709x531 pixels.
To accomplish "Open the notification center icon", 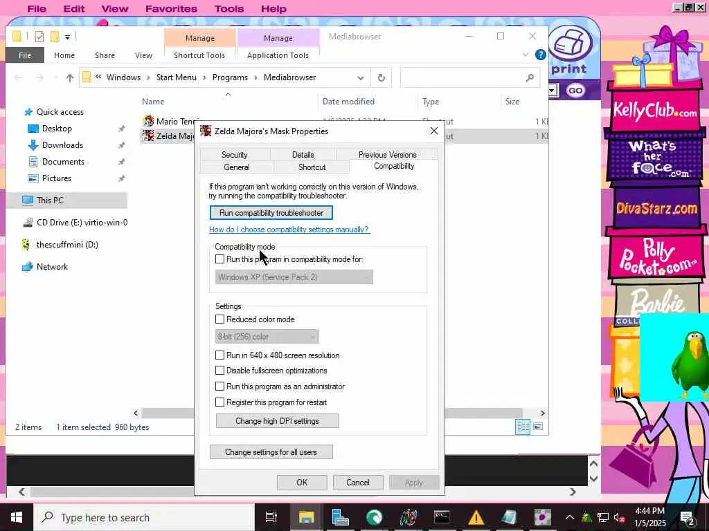I will tap(687, 517).
